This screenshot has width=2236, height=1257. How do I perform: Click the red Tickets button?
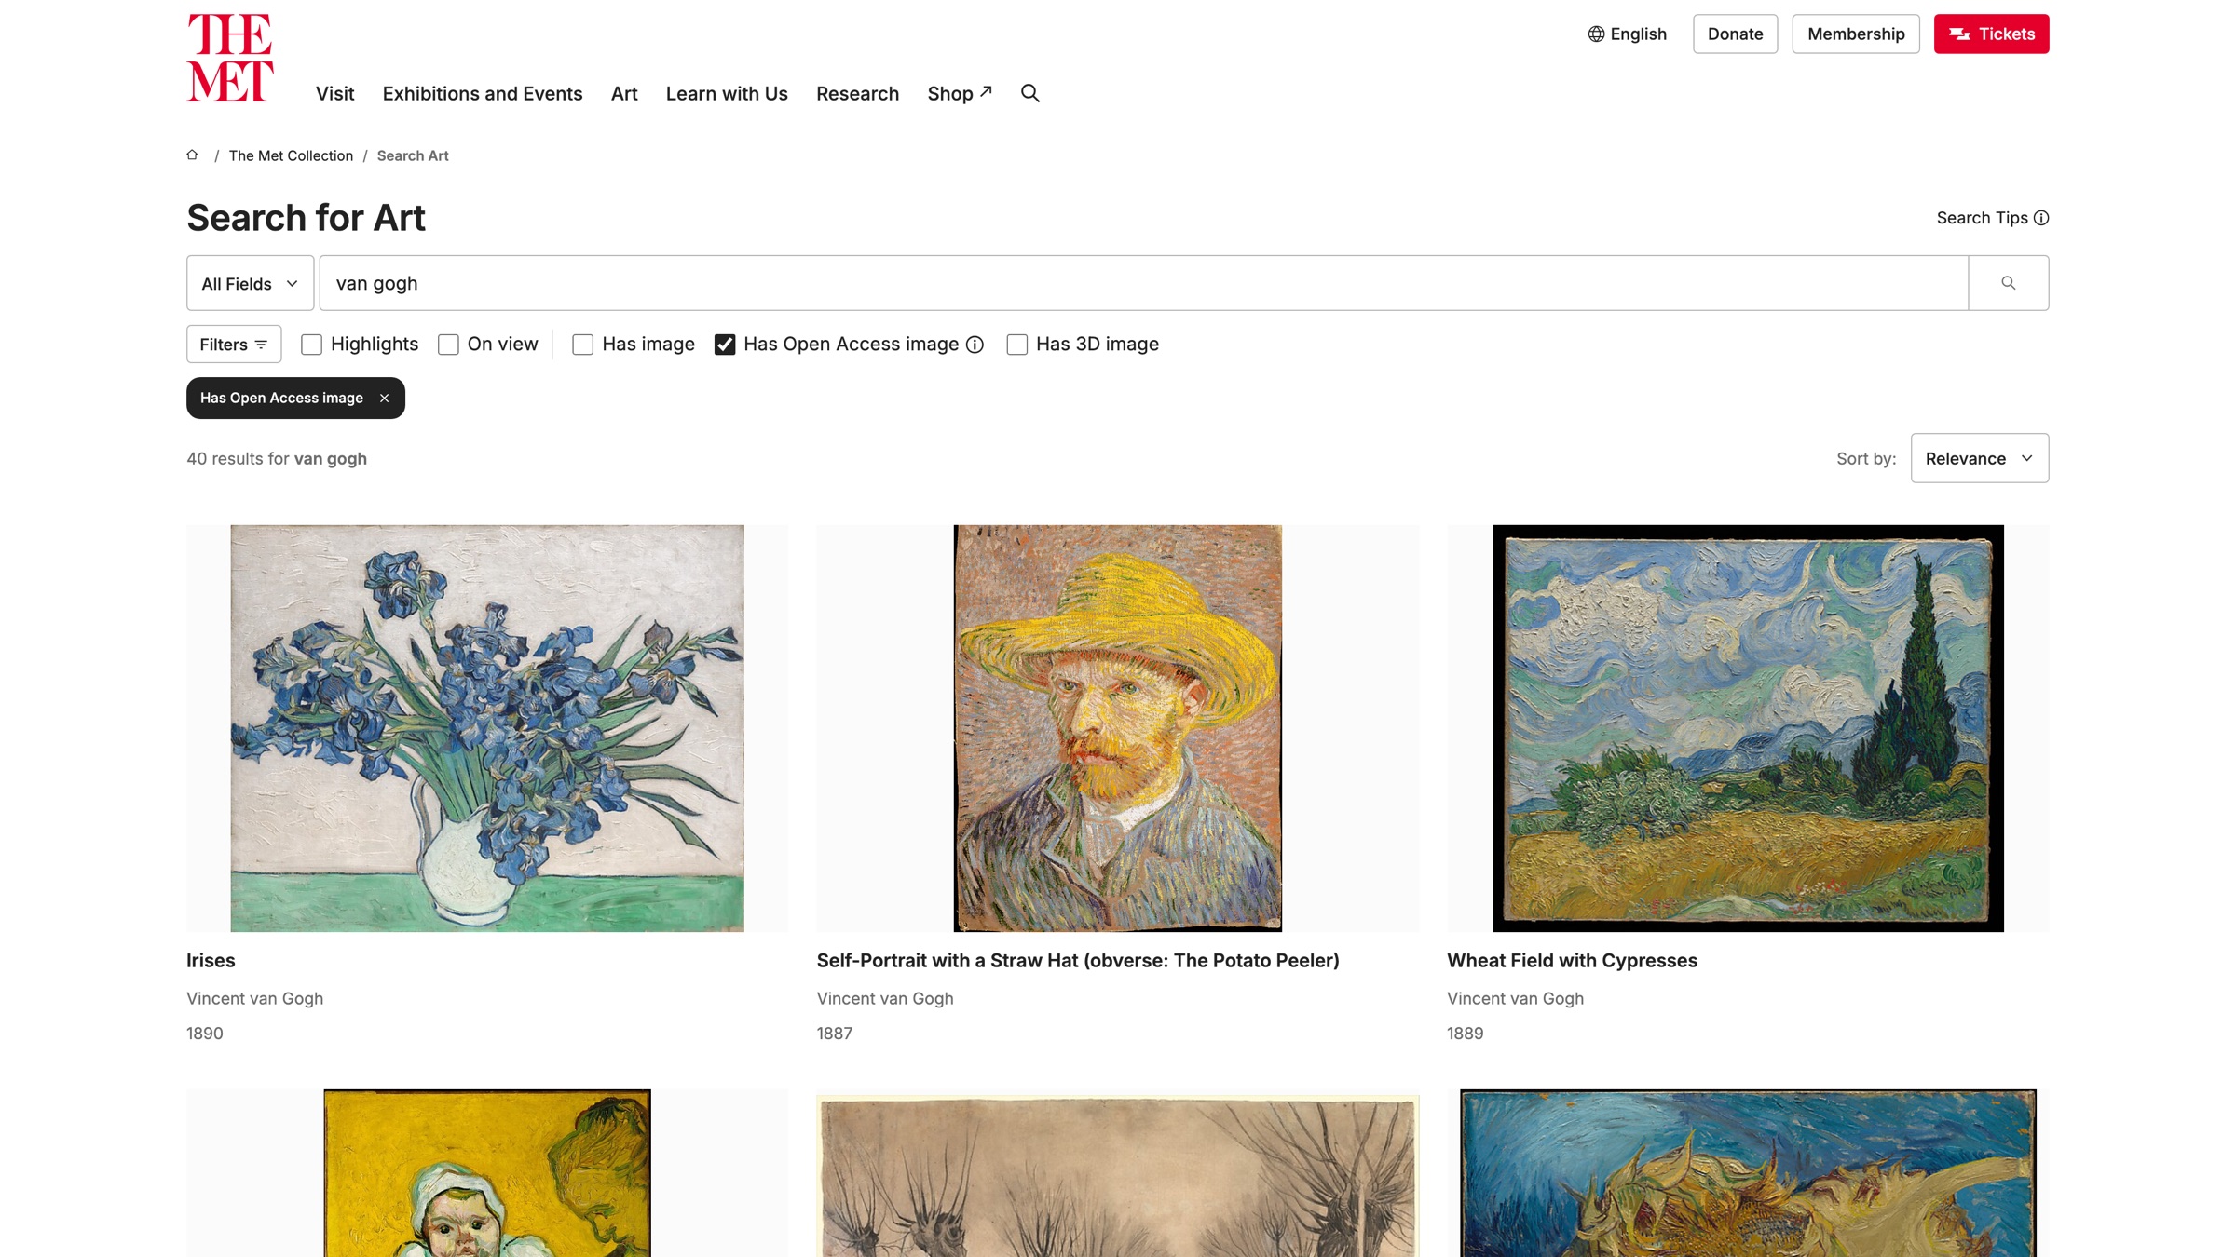coord(1991,34)
